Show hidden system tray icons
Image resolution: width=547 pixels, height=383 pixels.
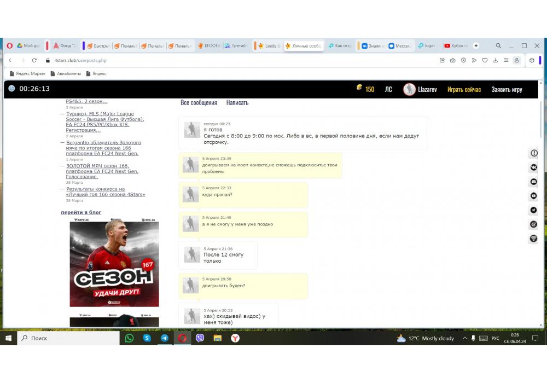point(465,338)
